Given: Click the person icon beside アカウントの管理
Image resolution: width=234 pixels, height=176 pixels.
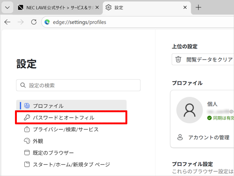Looking at the screenshot, I should point(180,137).
